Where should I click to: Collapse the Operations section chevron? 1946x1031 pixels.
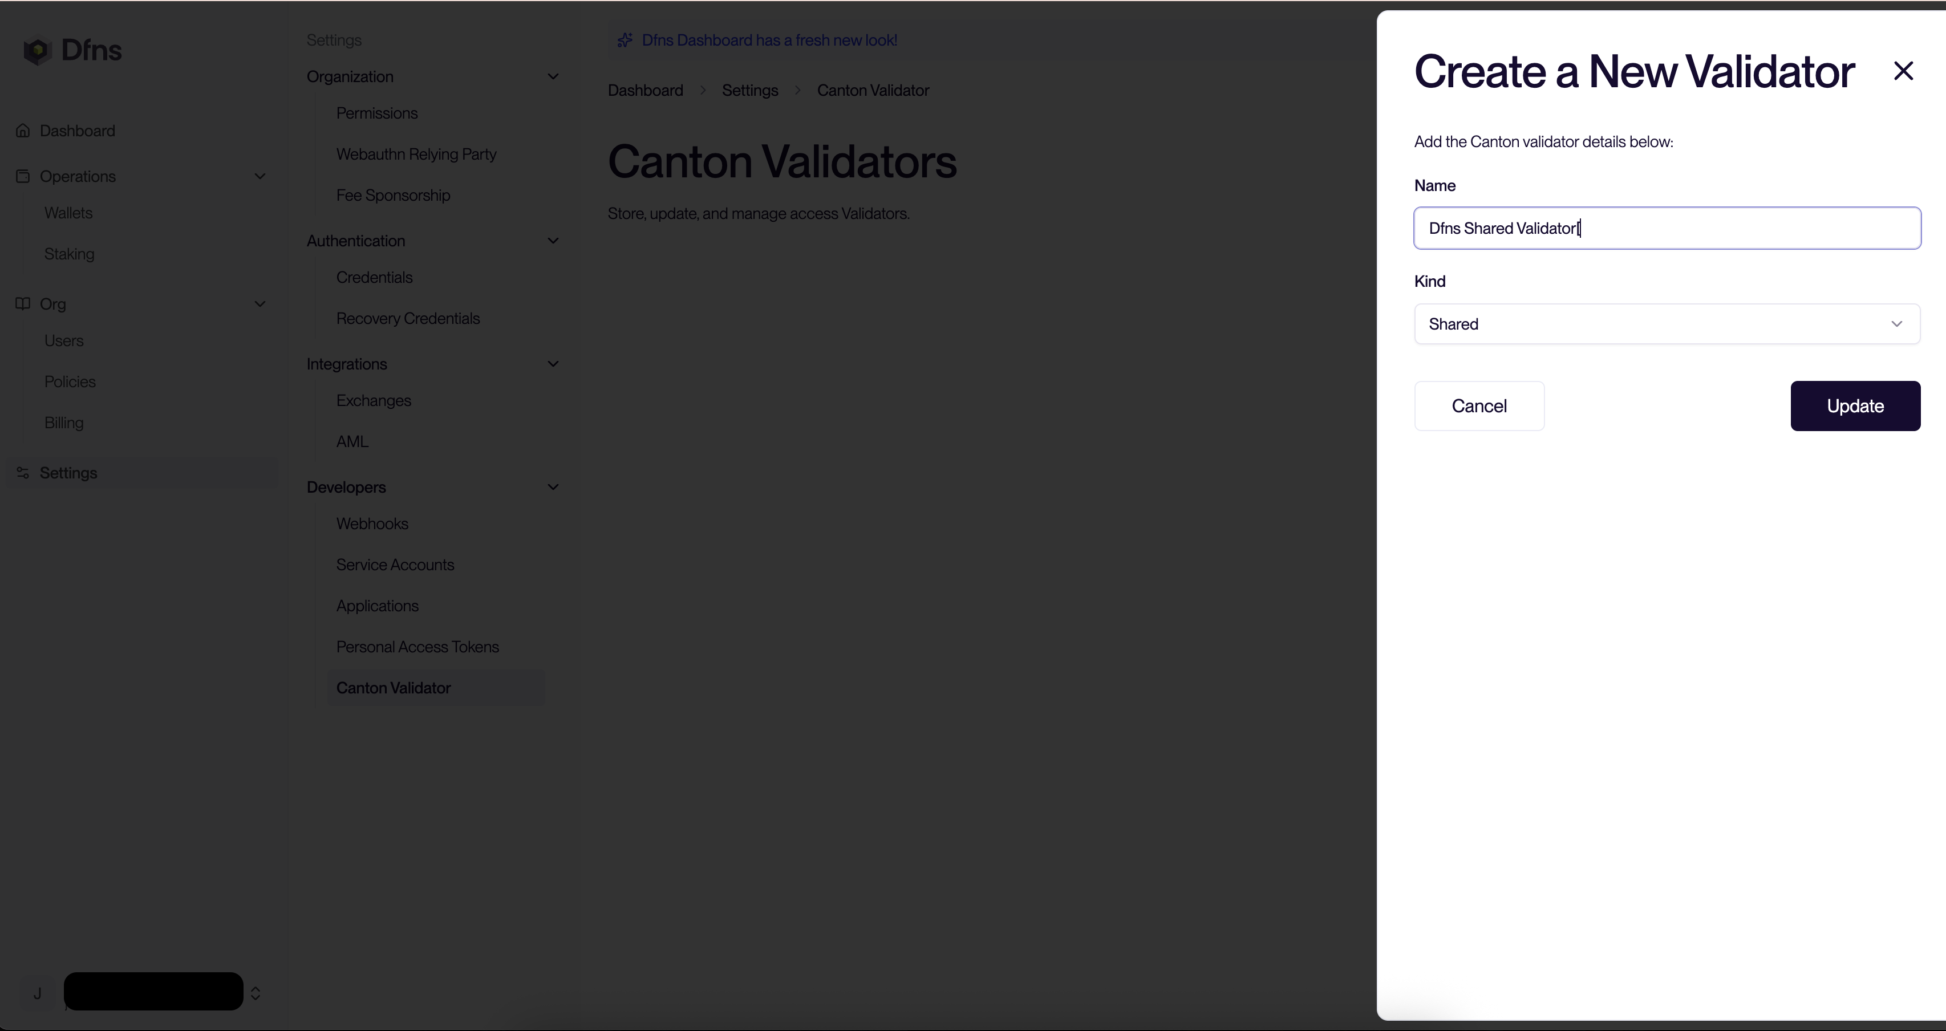tap(260, 176)
